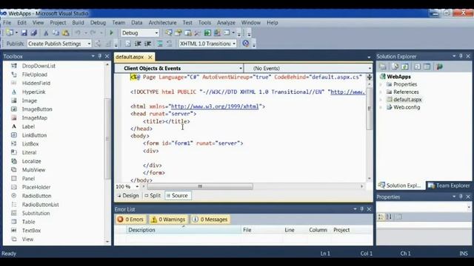Open the Build menu

[x=78, y=23]
